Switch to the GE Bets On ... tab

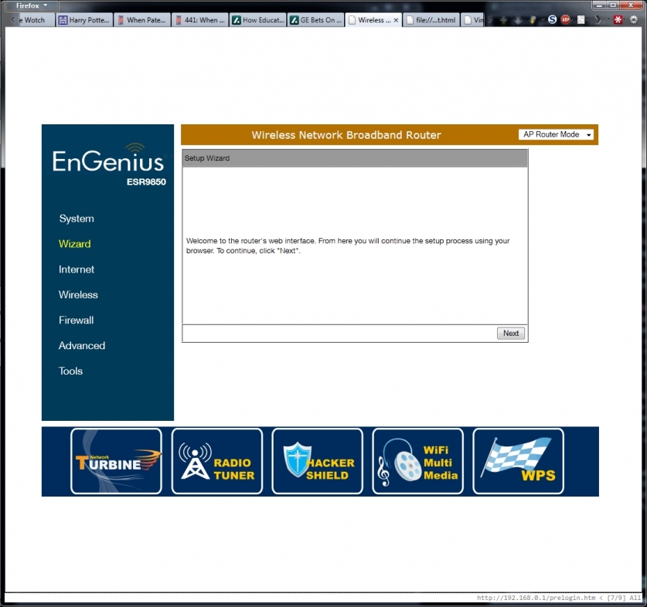[x=315, y=20]
